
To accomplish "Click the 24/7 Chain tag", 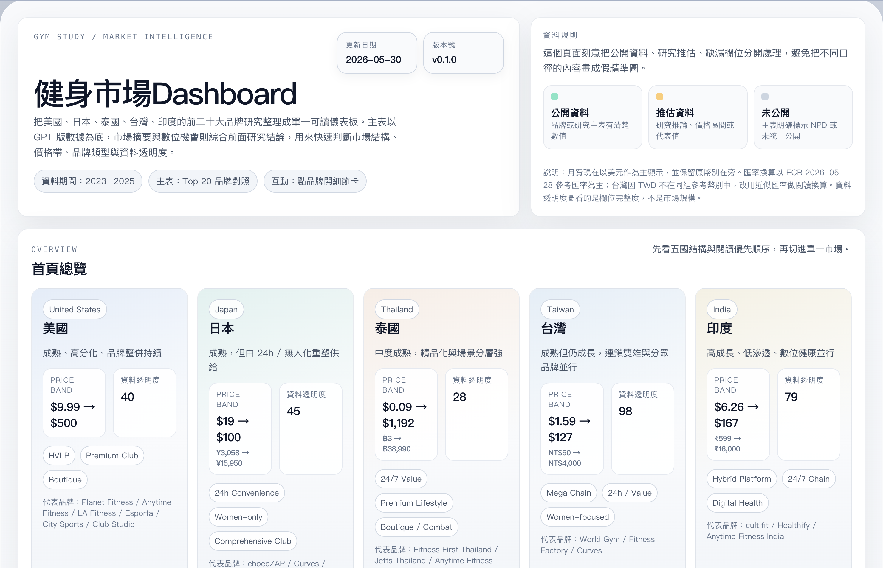I will point(808,479).
